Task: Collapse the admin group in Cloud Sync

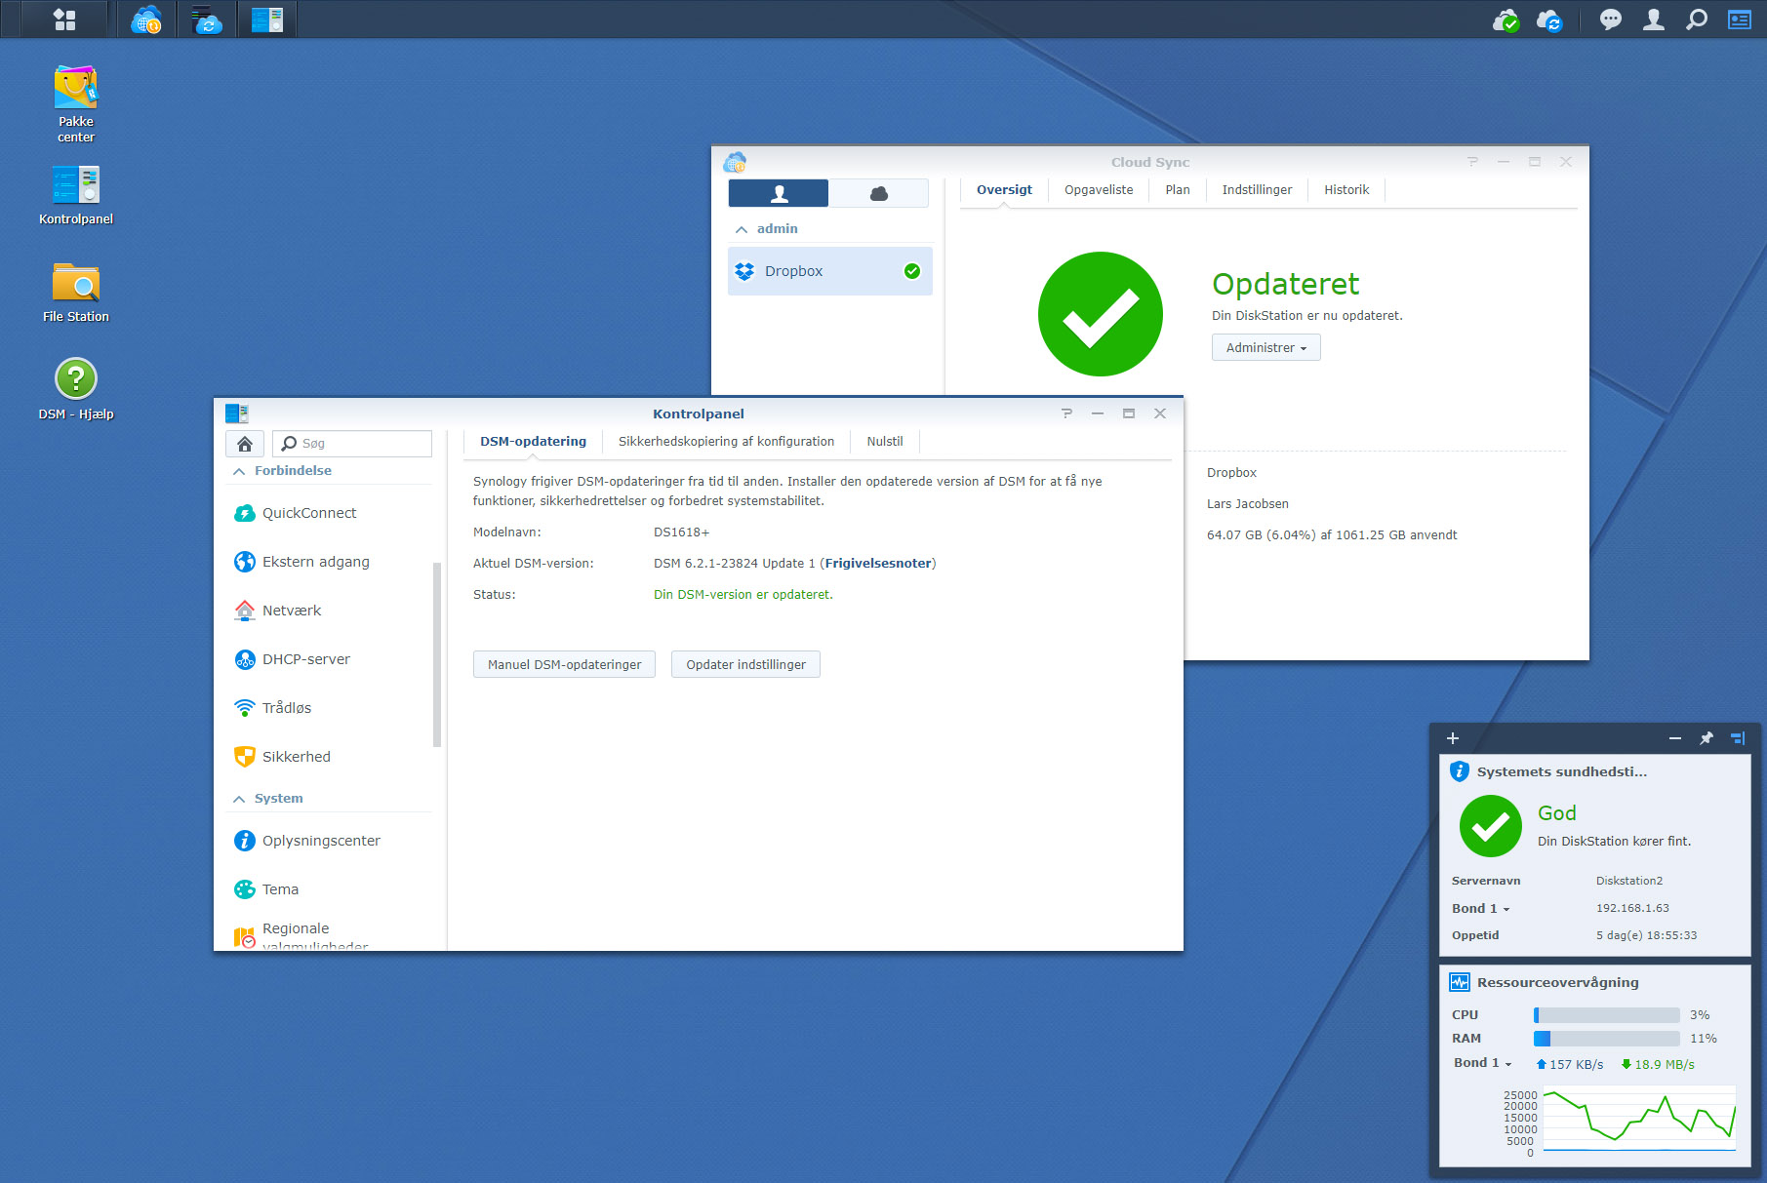Action: pos(743,229)
